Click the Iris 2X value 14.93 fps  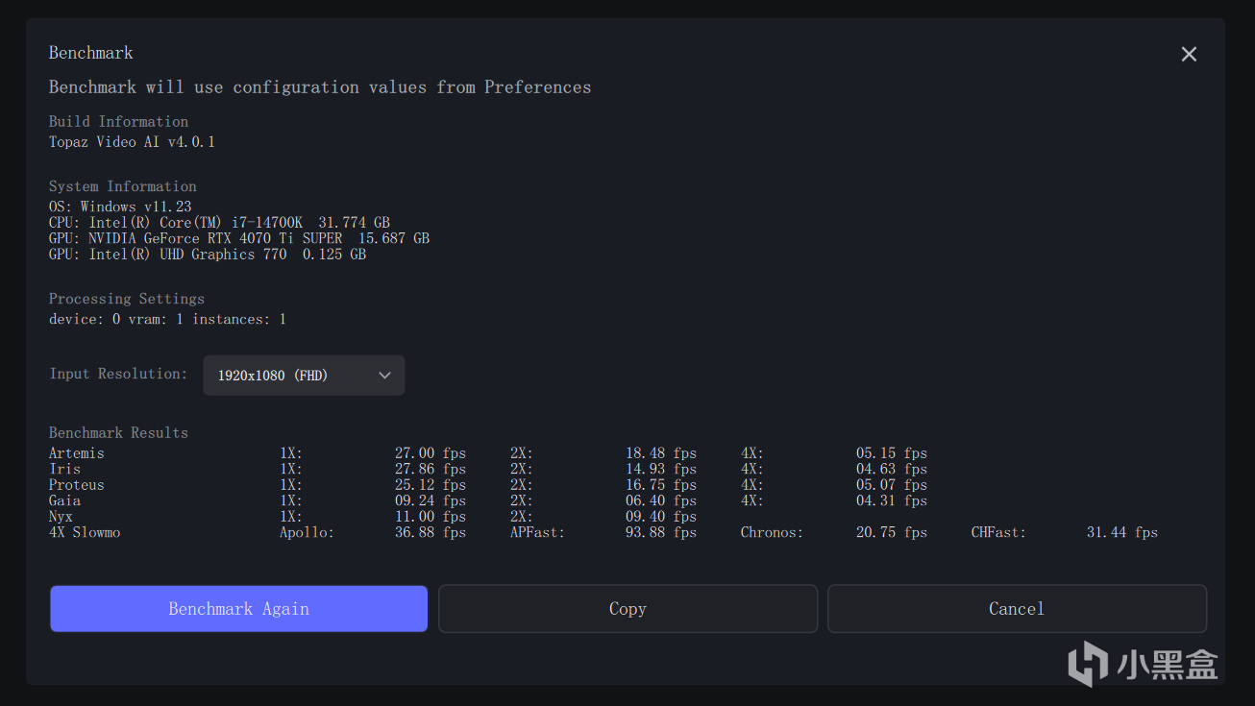661,469
